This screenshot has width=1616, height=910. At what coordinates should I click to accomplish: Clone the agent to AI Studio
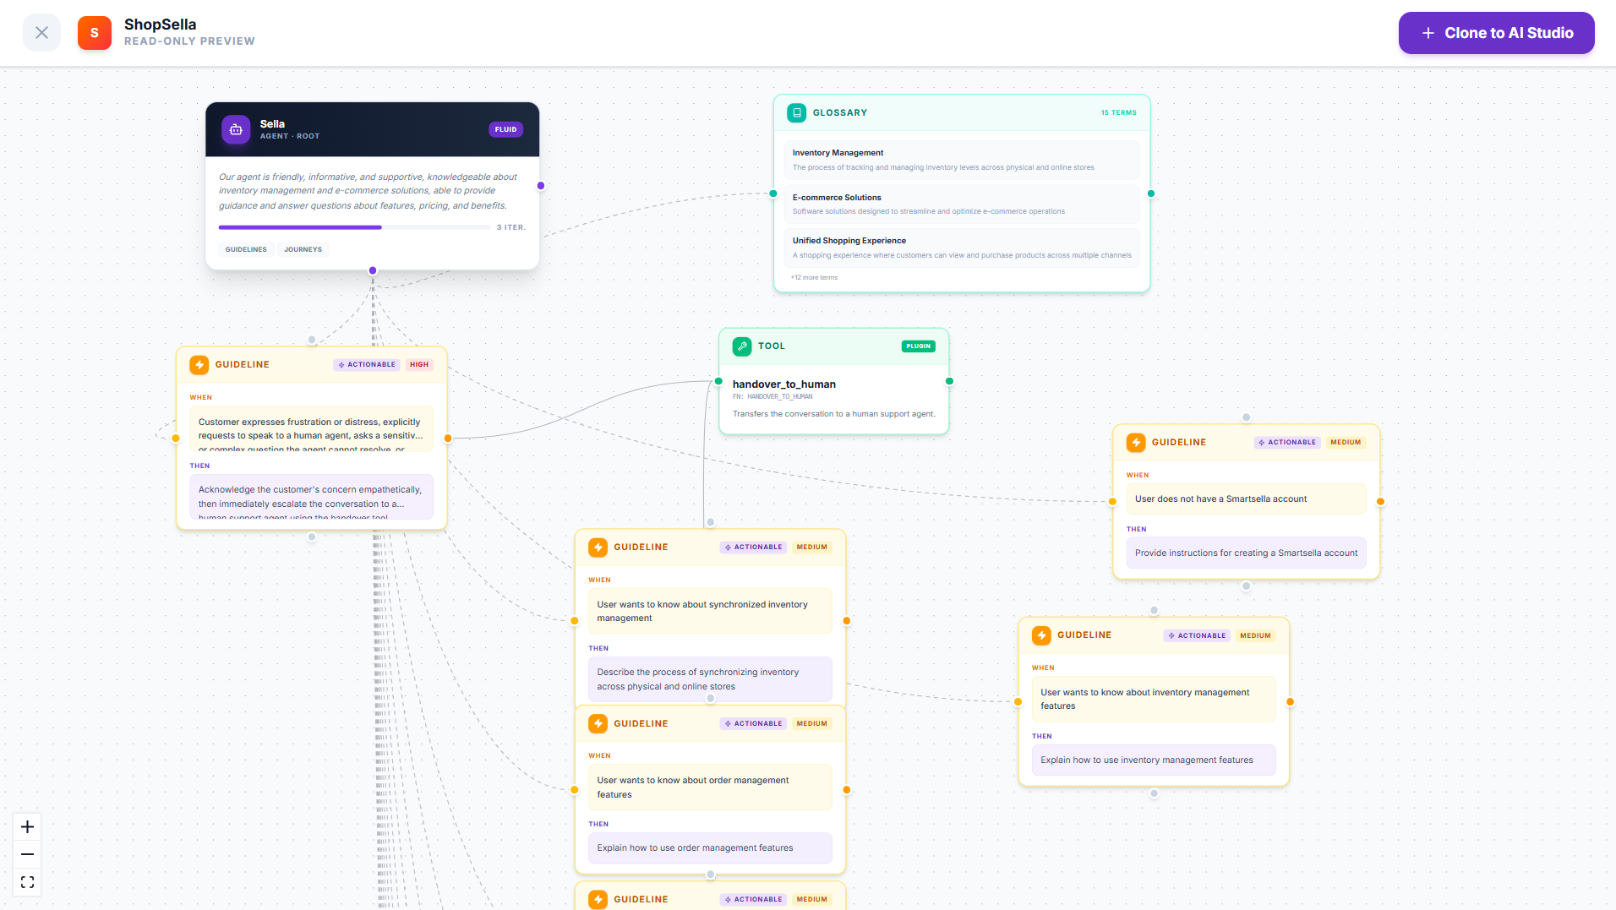[1496, 33]
